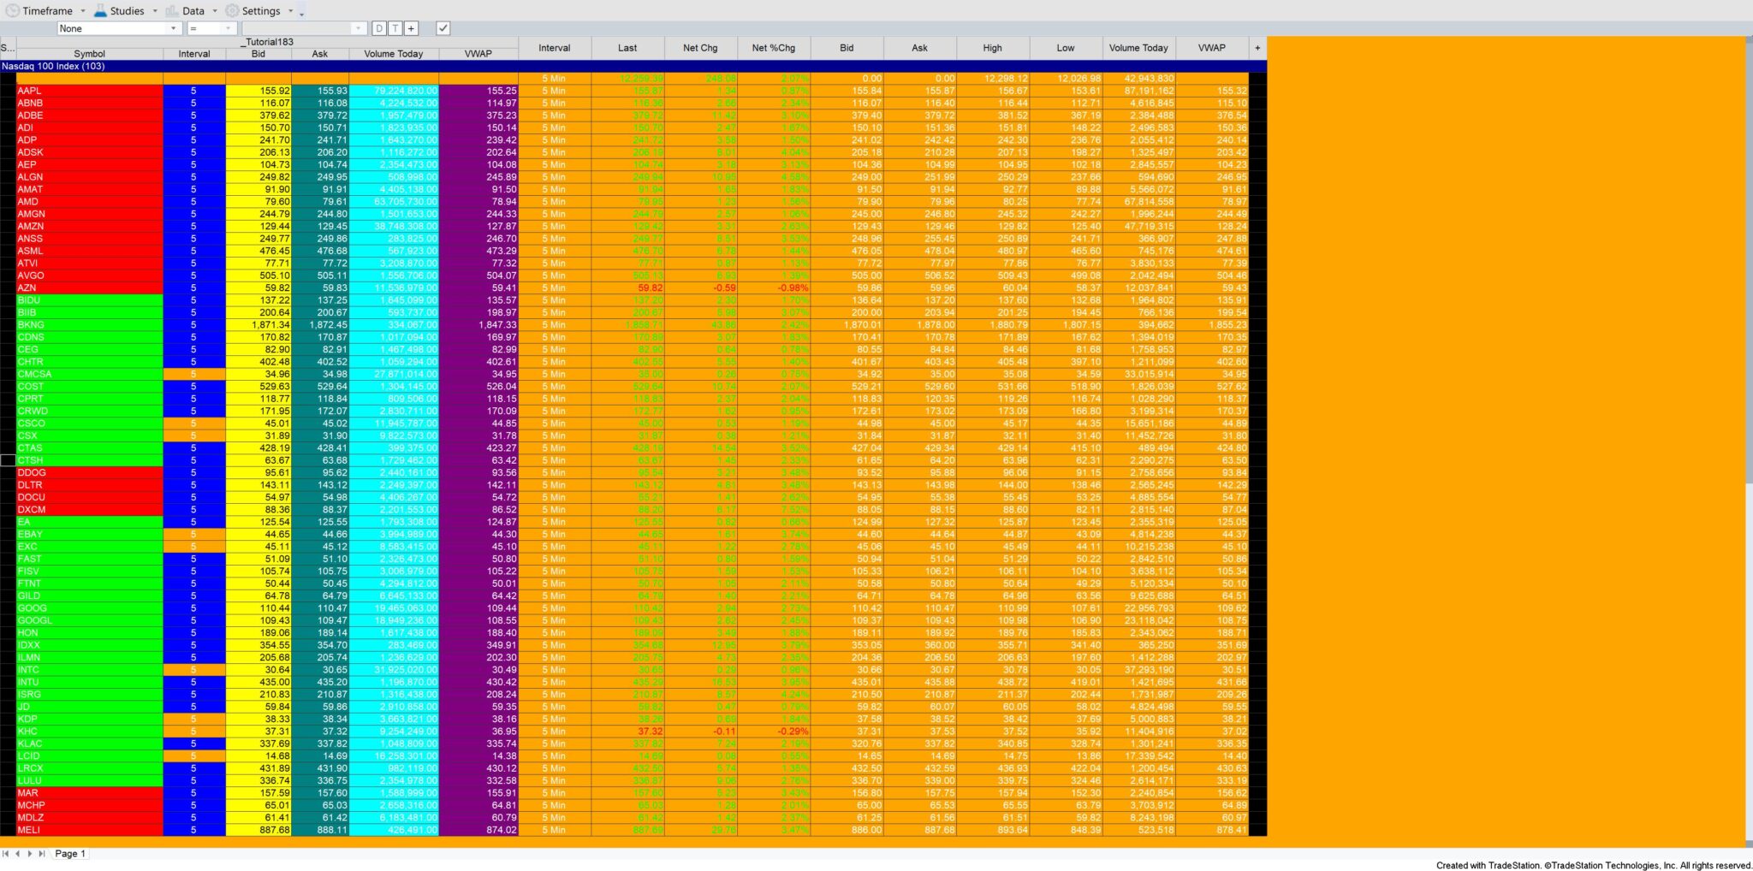Open the Timeframe menu
Viewport: 1753px width, 871px height.
pos(39,11)
